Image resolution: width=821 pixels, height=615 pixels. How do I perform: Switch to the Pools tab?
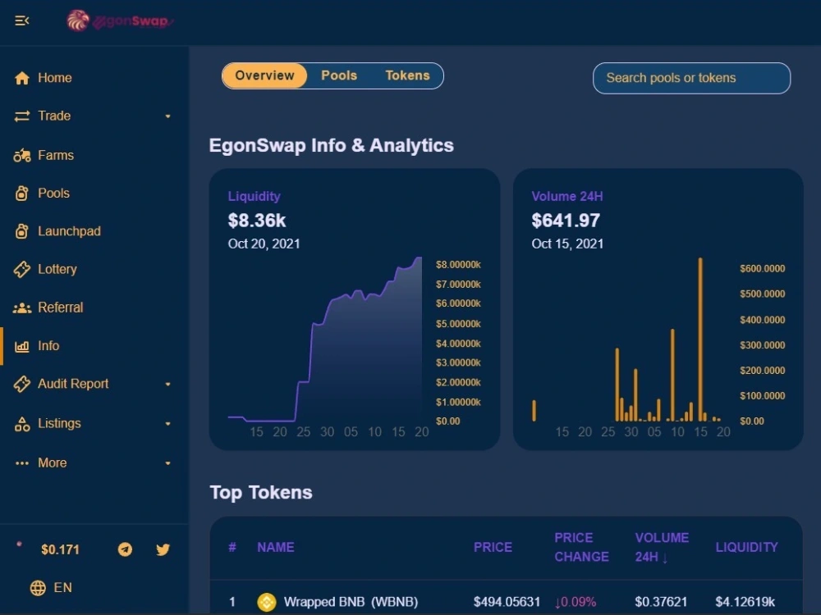339,75
